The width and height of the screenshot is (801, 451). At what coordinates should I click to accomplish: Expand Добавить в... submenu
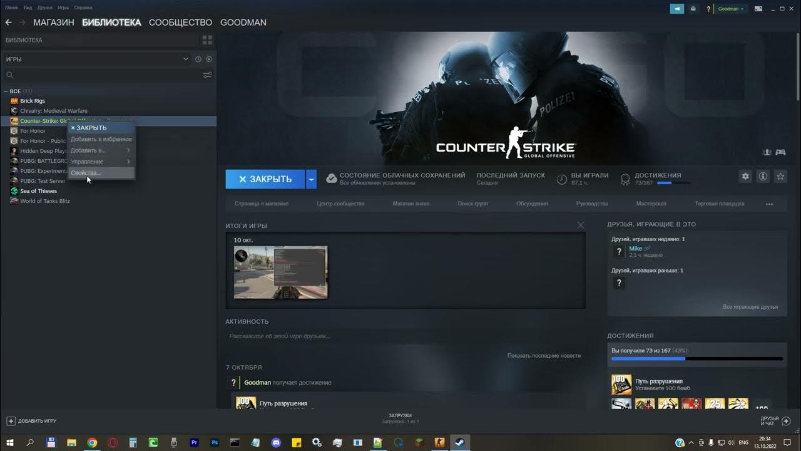tap(101, 150)
